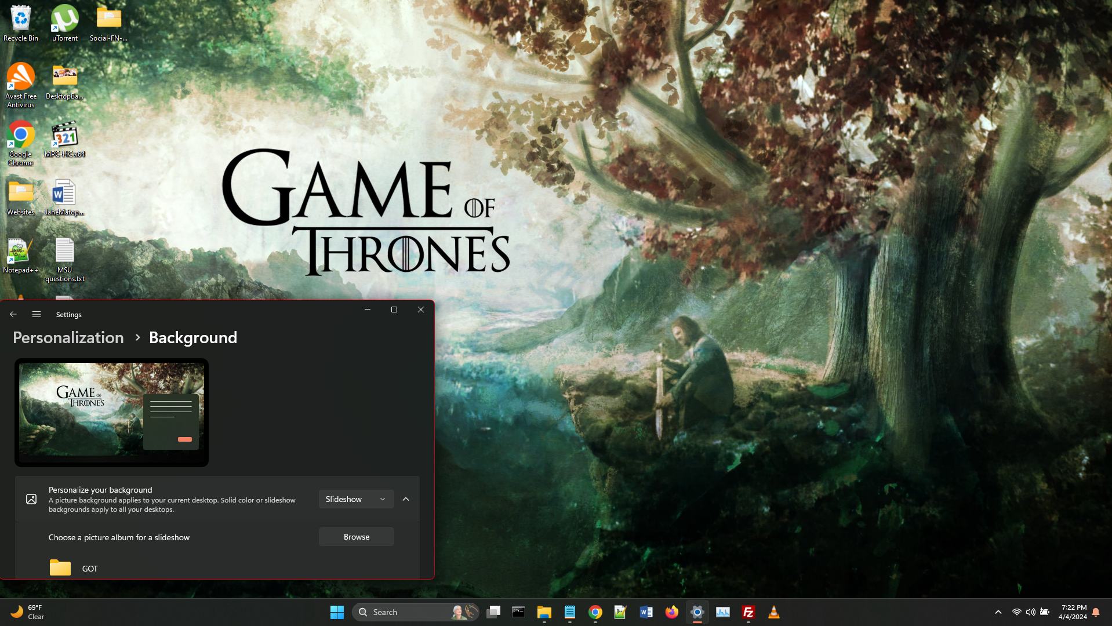Maximize the Settings window

[x=394, y=310]
